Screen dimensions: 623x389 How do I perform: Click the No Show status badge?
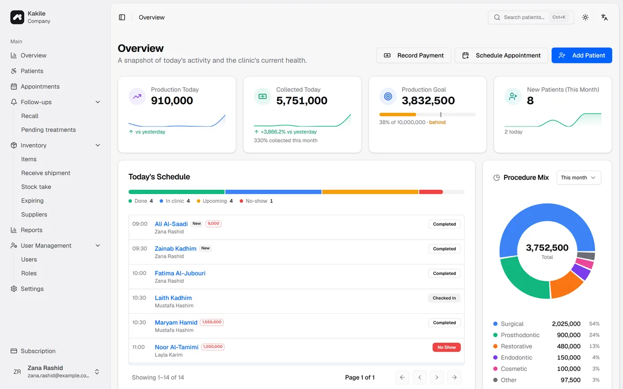coord(446,348)
